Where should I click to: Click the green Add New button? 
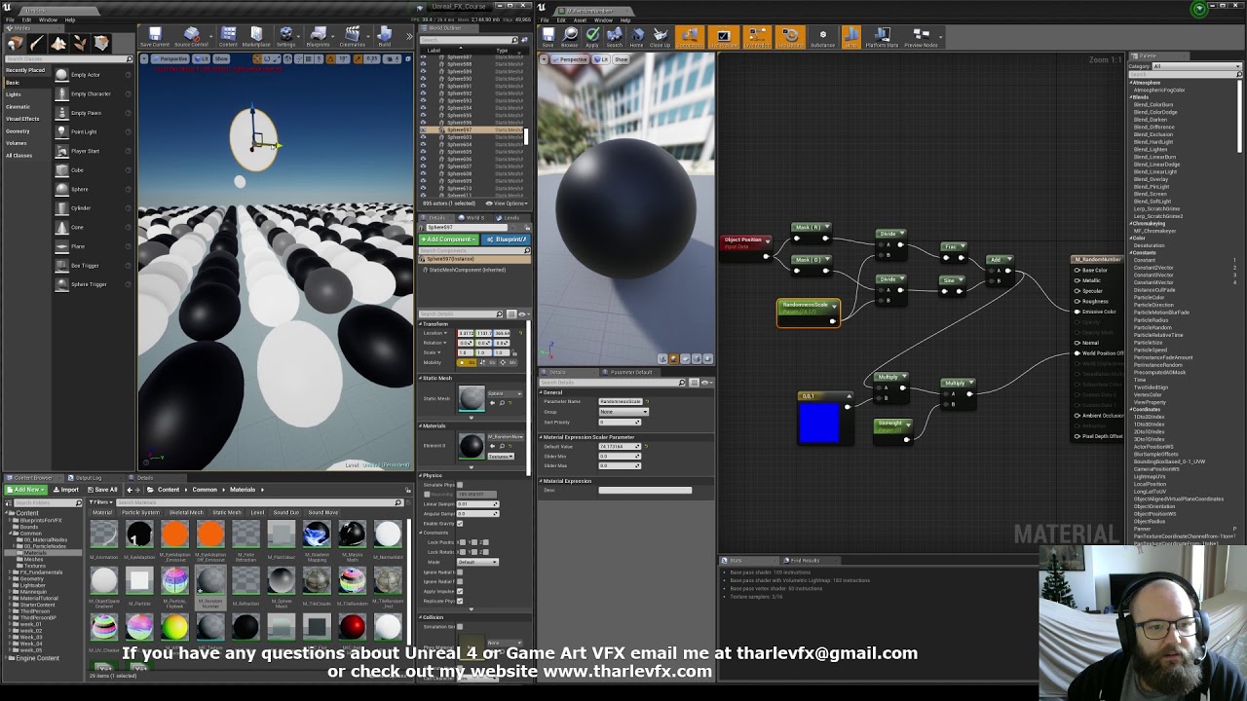[27, 490]
